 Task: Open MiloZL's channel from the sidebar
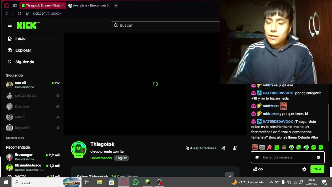click(x=33, y=117)
